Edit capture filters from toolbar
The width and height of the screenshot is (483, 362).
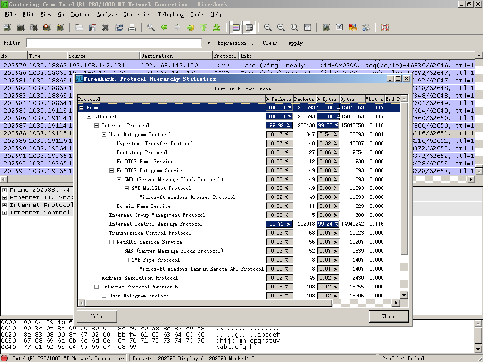coord(326,27)
